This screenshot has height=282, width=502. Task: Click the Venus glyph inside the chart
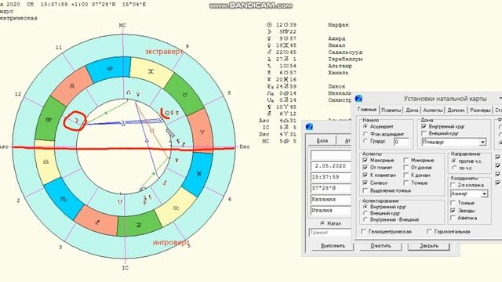click(x=138, y=94)
